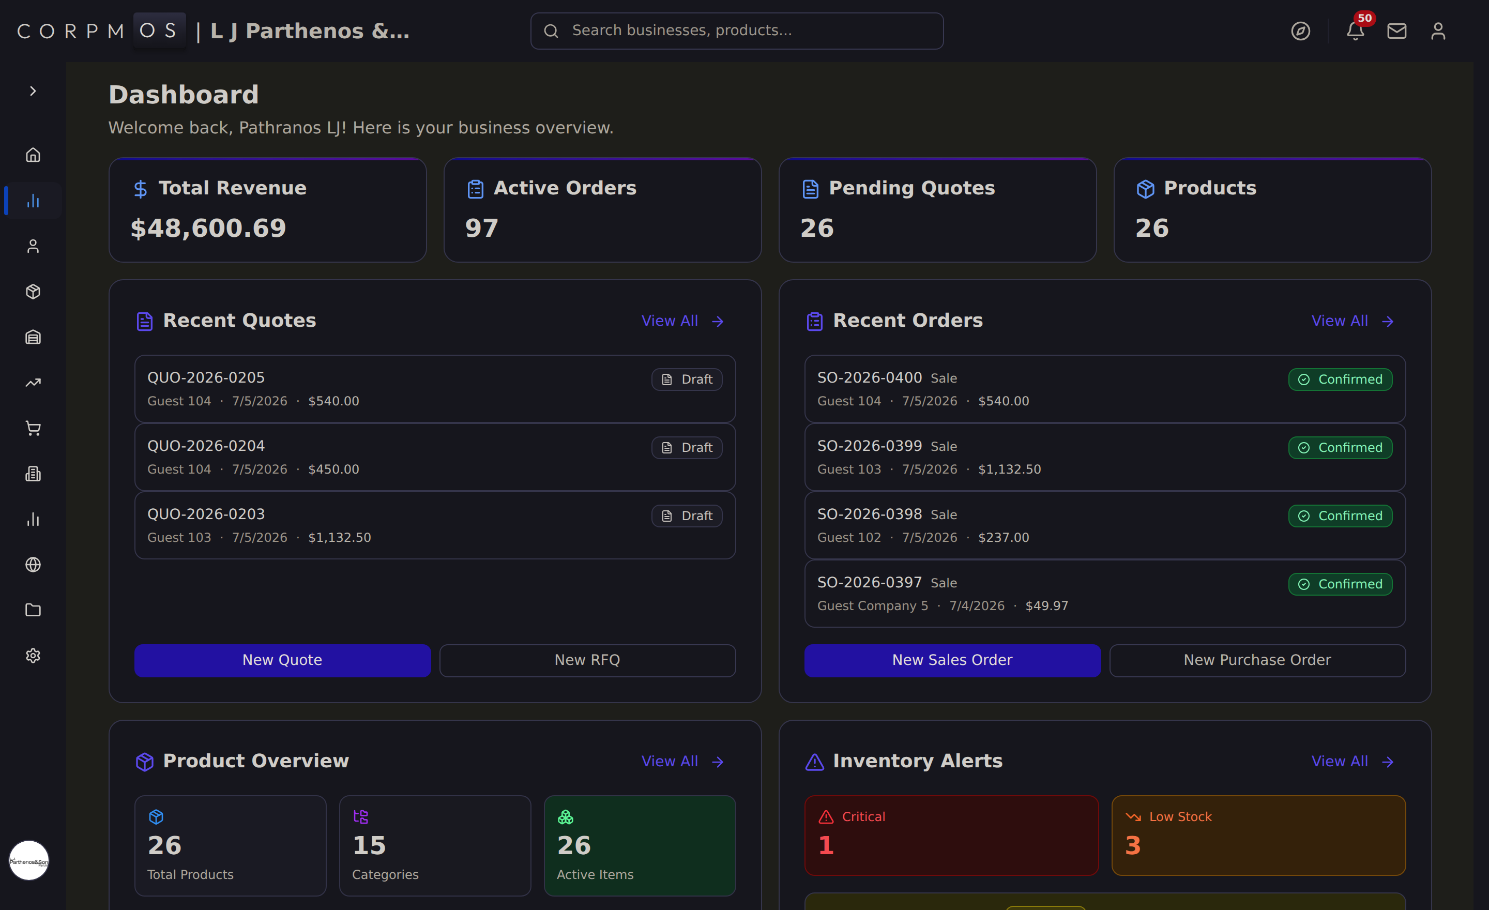Open order SO-2026-0397
The image size is (1489, 910).
(1105, 594)
